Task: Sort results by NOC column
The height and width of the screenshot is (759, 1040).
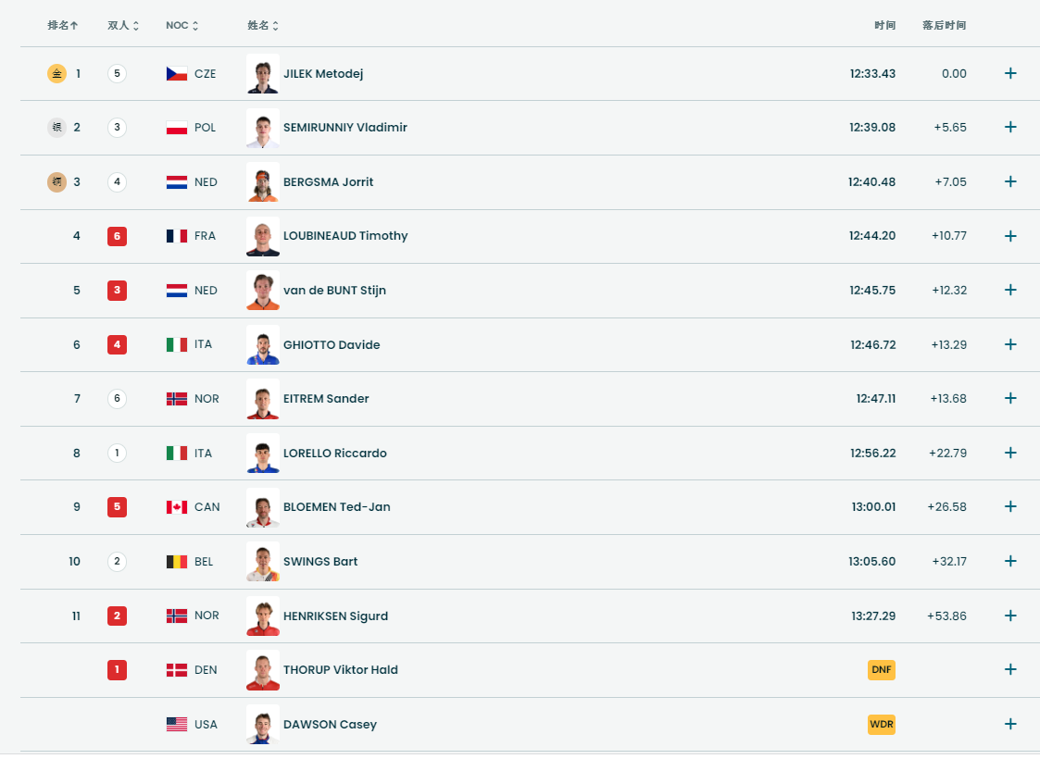Action: 182,26
